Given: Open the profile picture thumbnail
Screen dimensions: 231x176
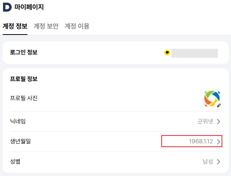Looking at the screenshot, I should coord(211,98).
